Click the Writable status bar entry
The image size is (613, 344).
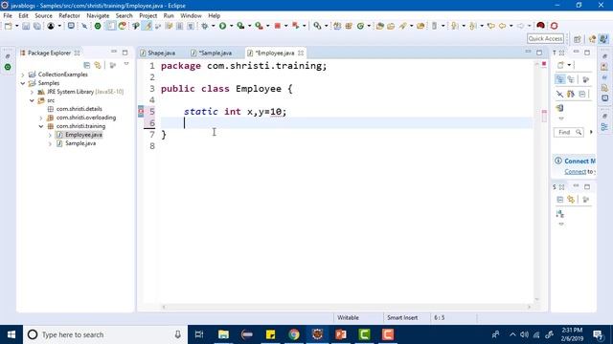pos(348,318)
